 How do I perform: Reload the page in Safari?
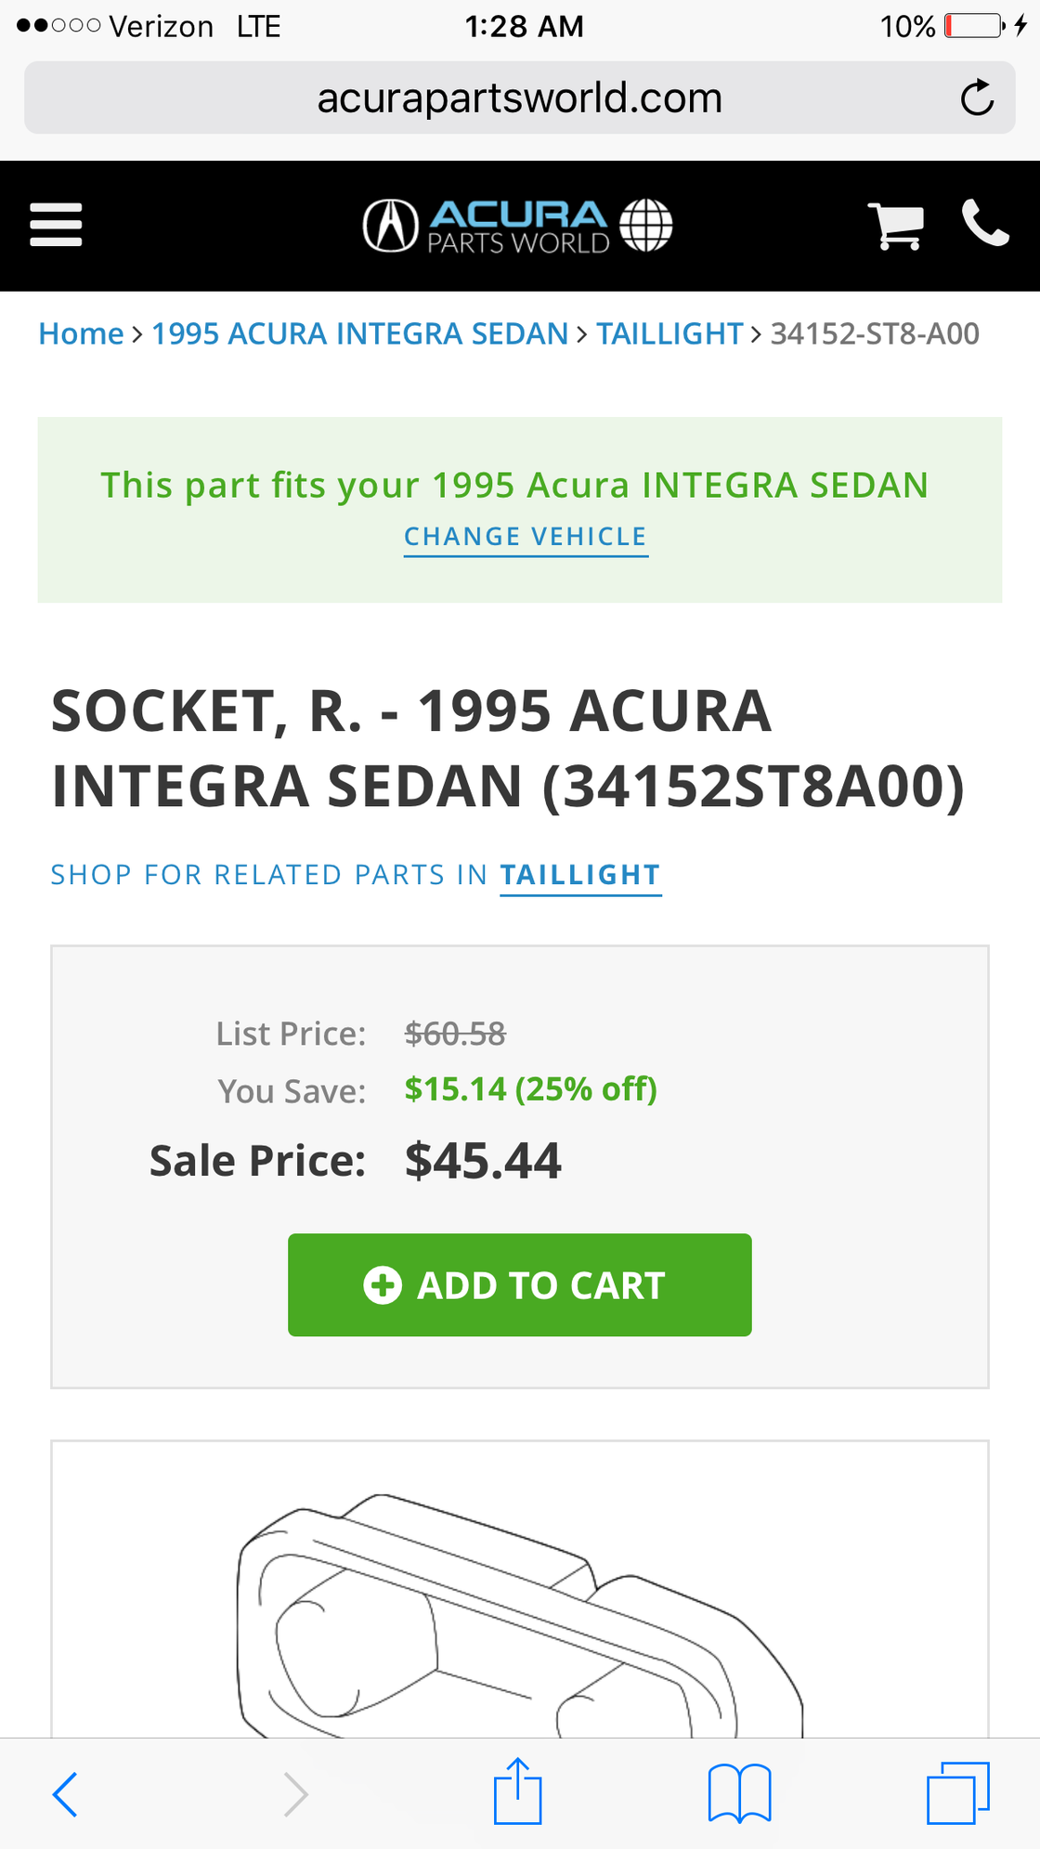[977, 98]
